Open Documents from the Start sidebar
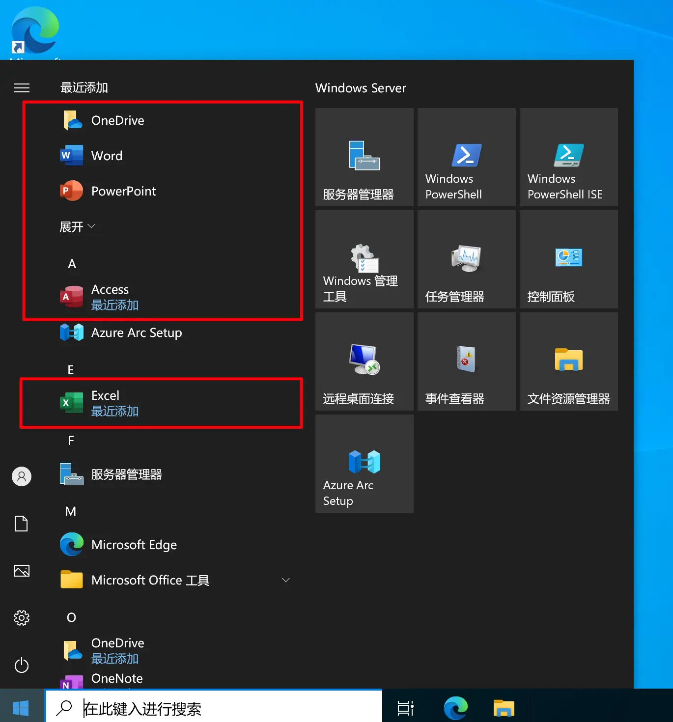Image resolution: width=673 pixels, height=722 pixels. 22,524
